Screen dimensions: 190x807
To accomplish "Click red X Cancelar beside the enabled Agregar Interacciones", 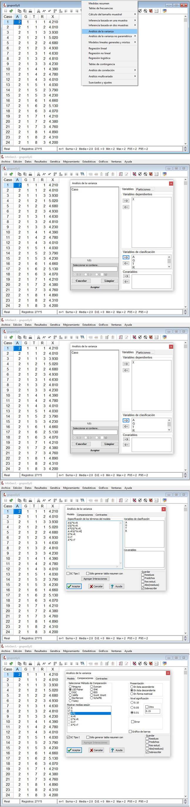I will [96, 586].
